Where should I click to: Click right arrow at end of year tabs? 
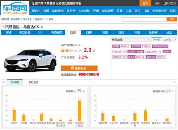174,82
